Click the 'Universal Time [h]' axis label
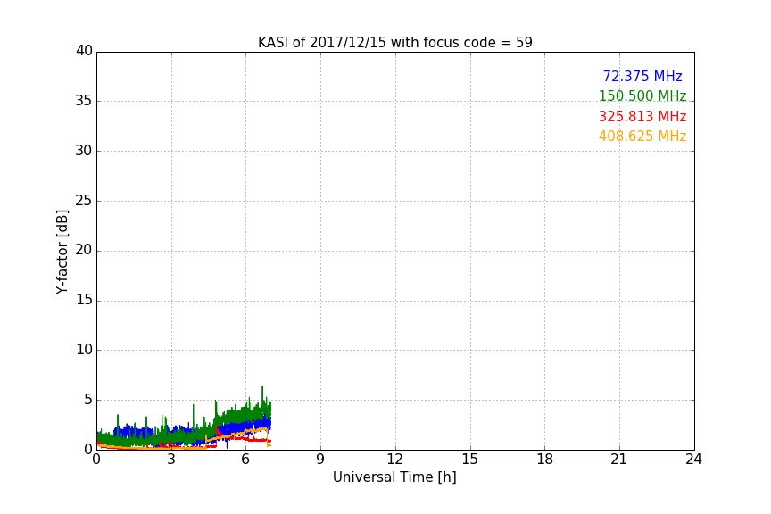771x514 pixels. click(394, 477)
